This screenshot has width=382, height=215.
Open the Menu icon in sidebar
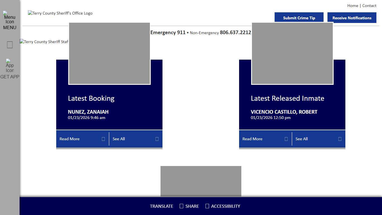[x=10, y=17]
